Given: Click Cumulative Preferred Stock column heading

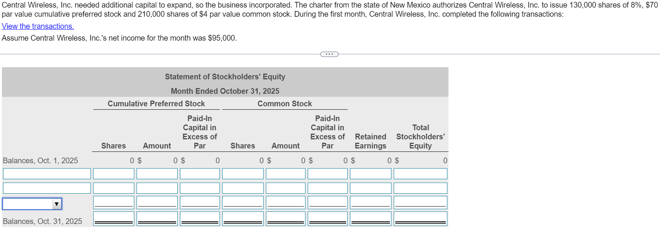Looking at the screenshot, I should (x=156, y=104).
